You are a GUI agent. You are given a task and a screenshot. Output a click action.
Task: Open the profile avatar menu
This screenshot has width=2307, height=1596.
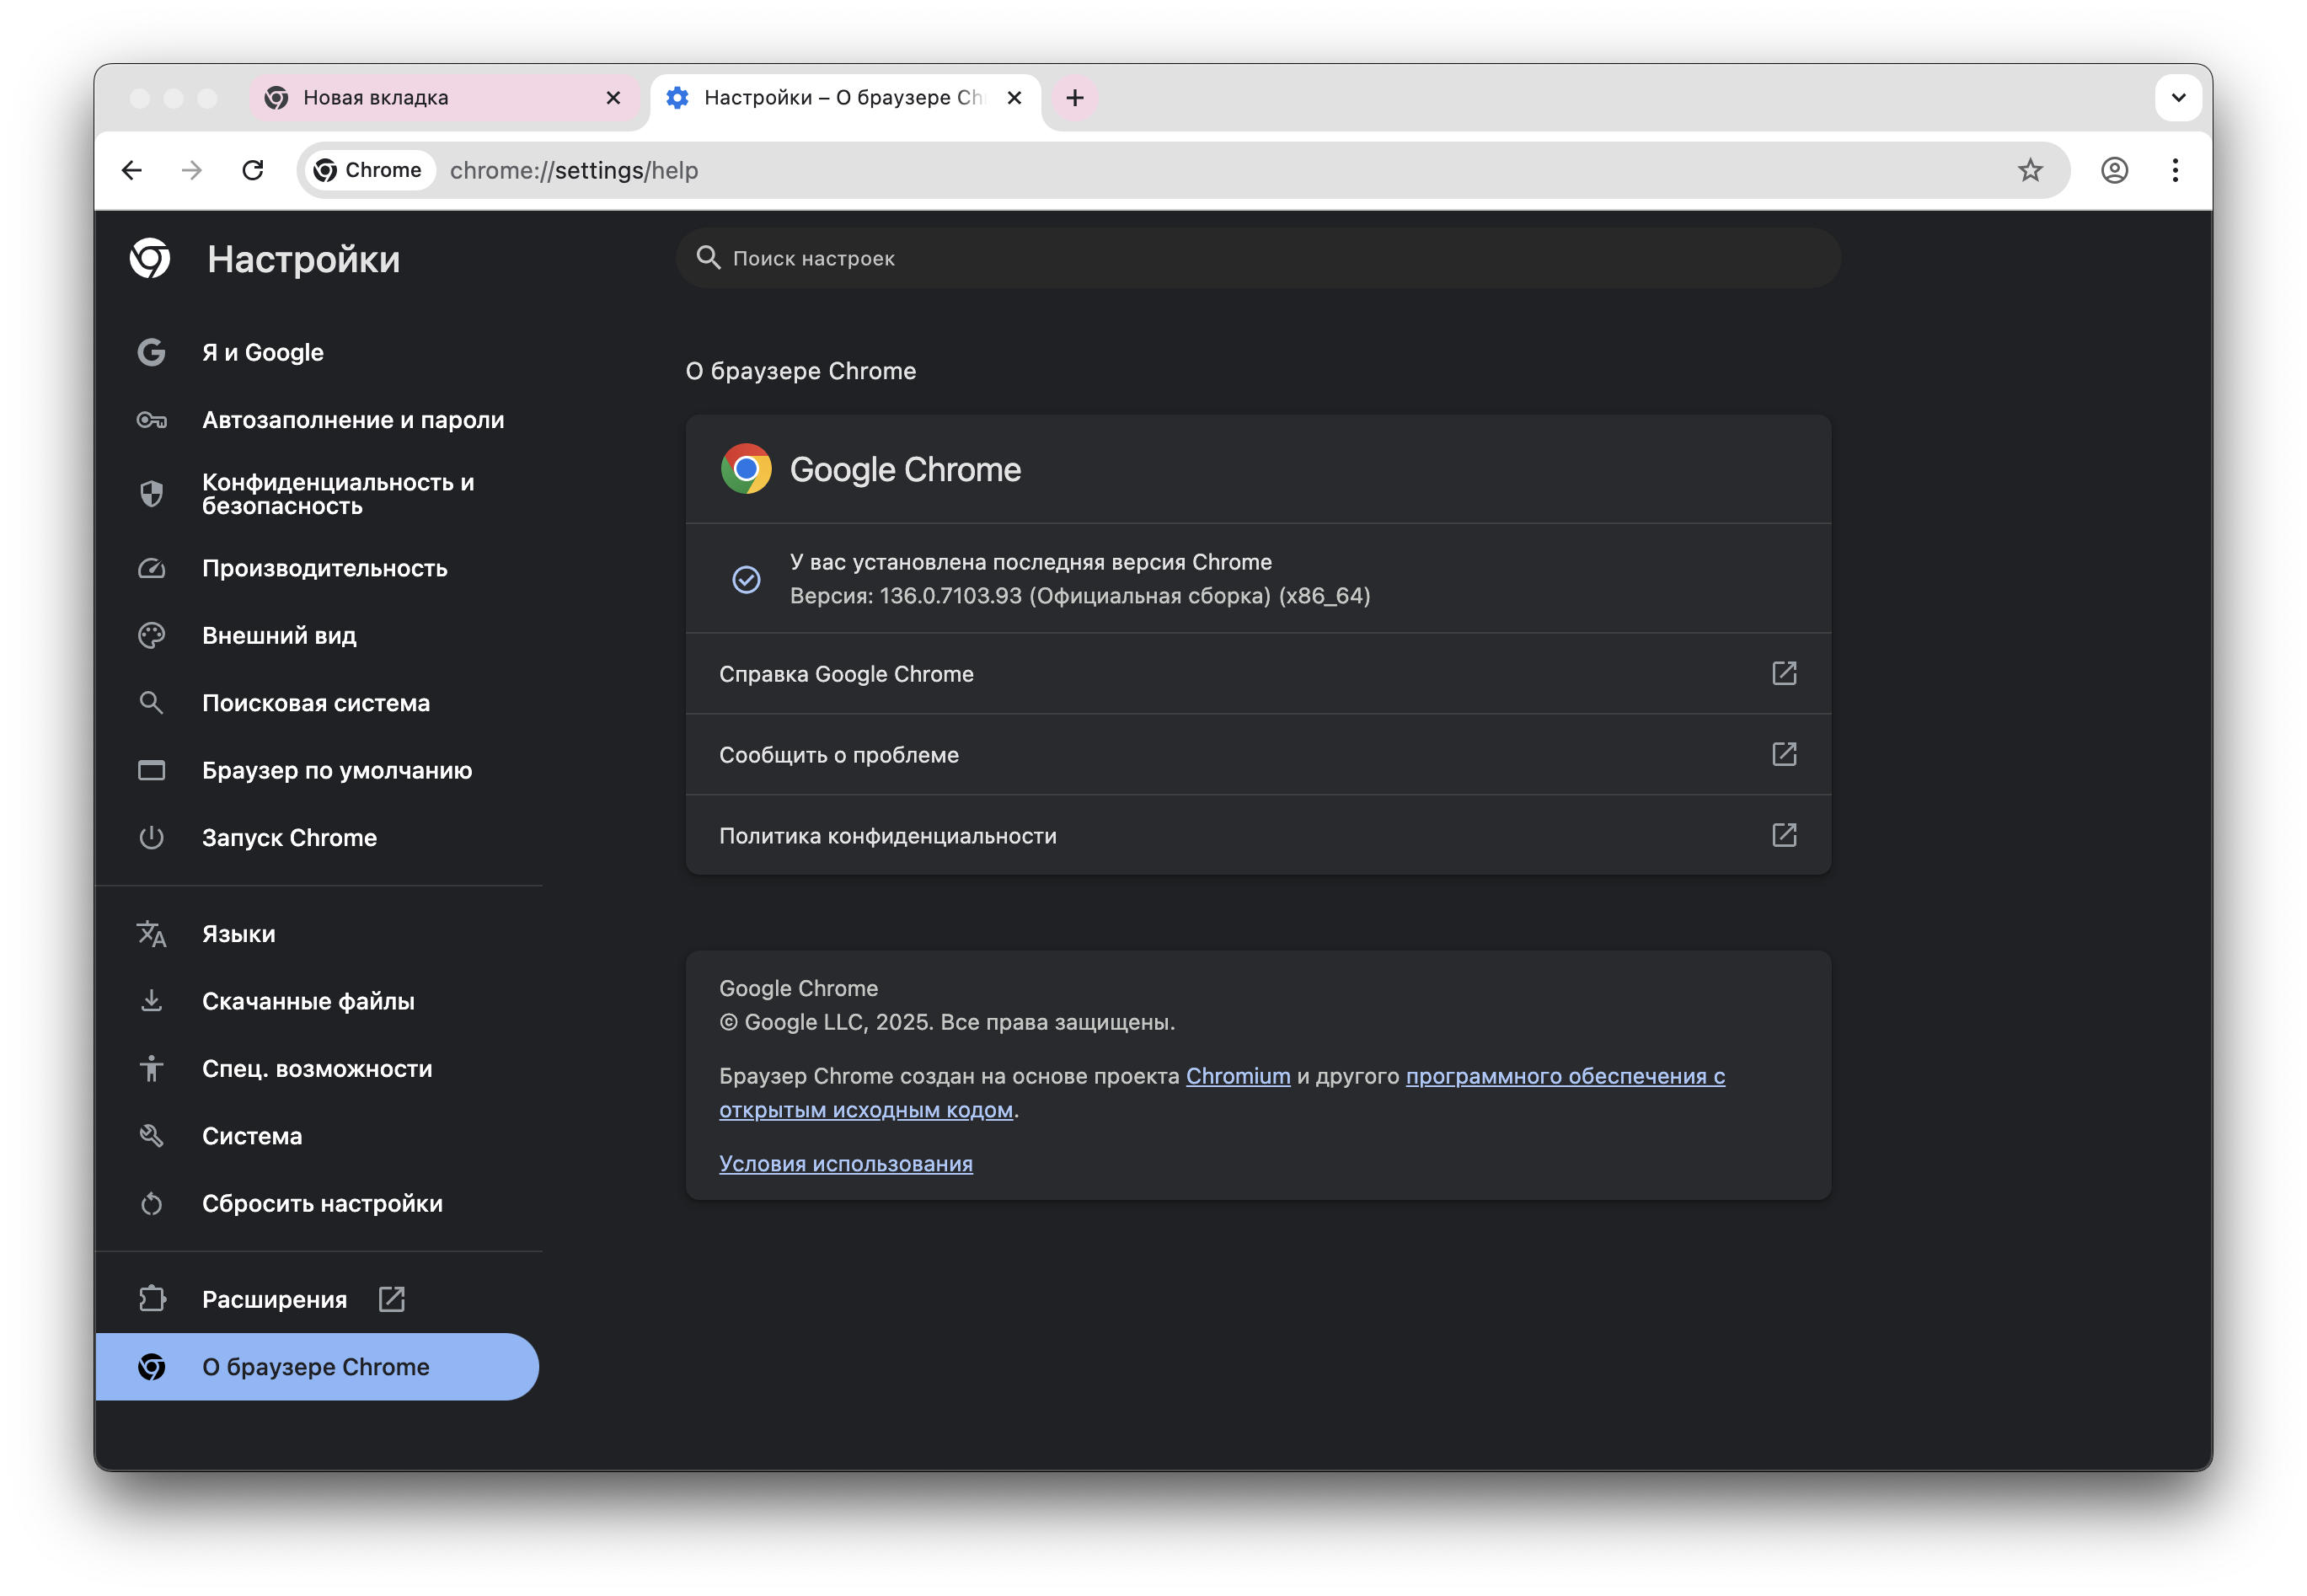tap(2114, 170)
